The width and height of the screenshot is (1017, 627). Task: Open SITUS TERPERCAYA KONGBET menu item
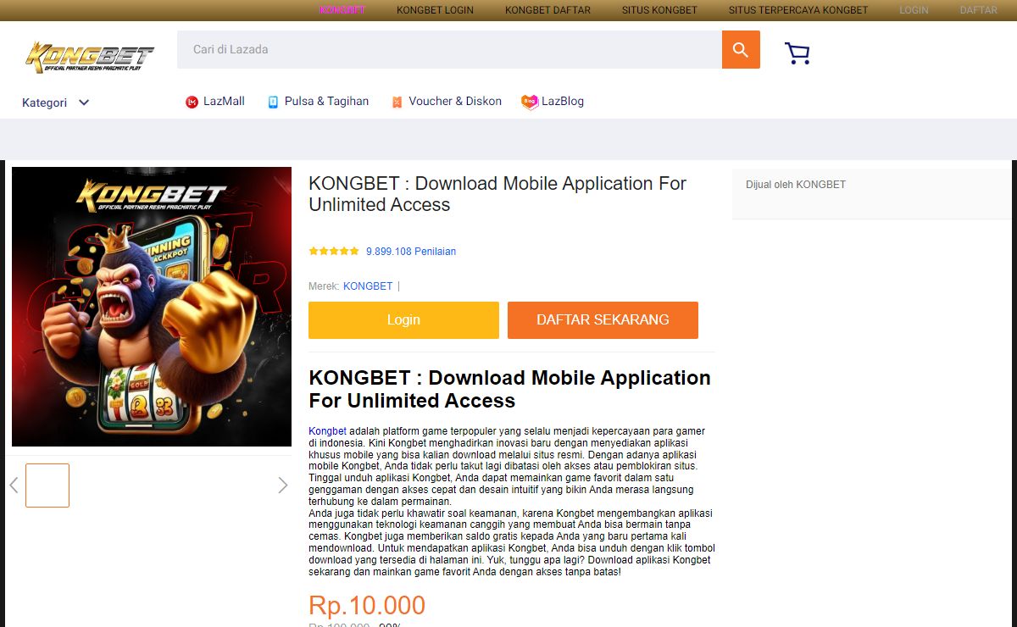click(x=798, y=10)
